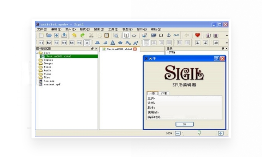Apply Heading 4 style
262x157 pixels.
point(64,43)
